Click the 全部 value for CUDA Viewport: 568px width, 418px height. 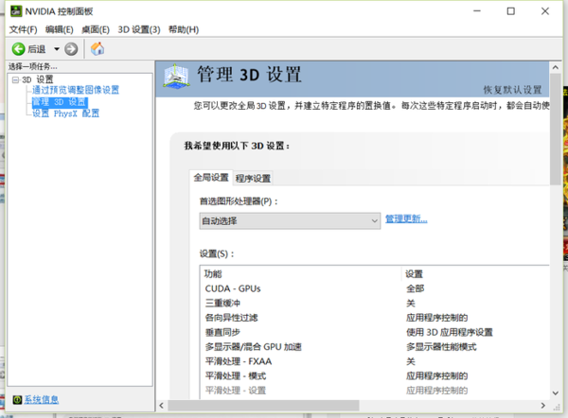coord(416,288)
